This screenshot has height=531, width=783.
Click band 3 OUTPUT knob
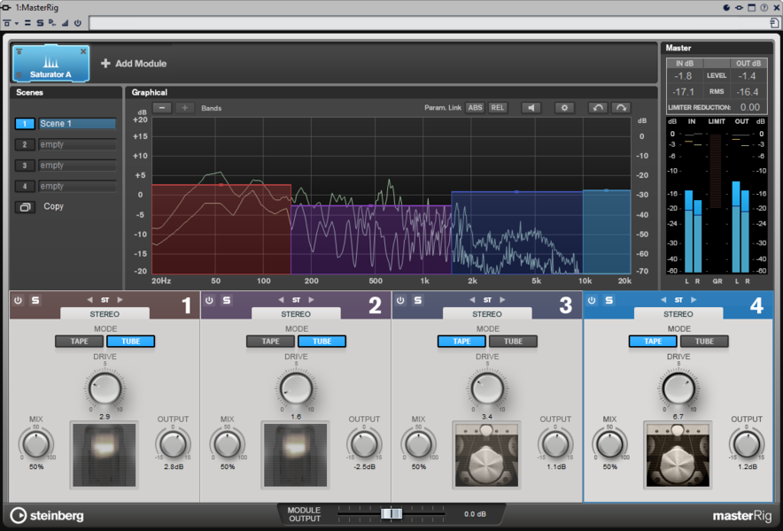(555, 444)
